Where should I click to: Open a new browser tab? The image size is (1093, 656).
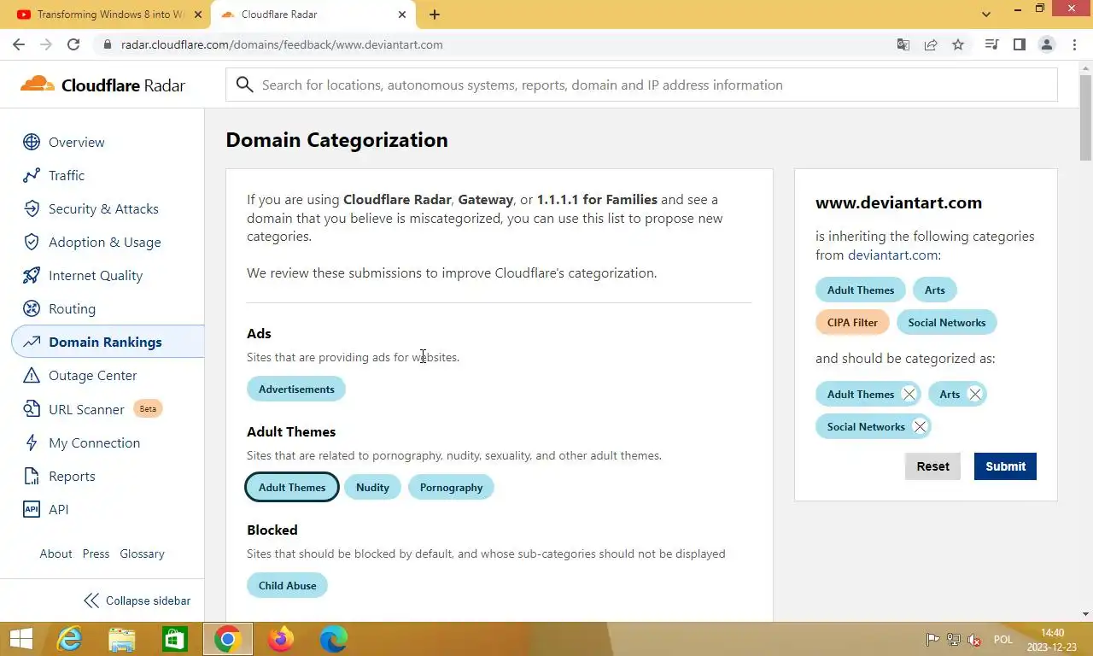(435, 15)
